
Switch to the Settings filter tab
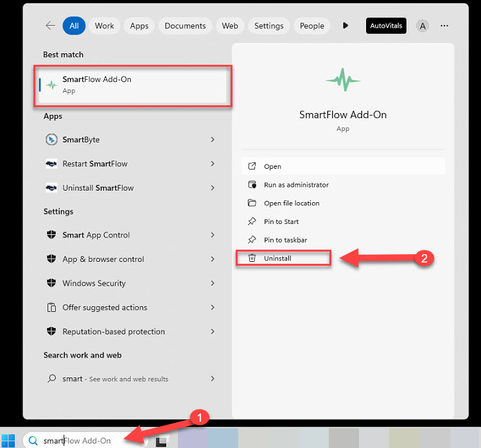pyautogui.click(x=268, y=26)
